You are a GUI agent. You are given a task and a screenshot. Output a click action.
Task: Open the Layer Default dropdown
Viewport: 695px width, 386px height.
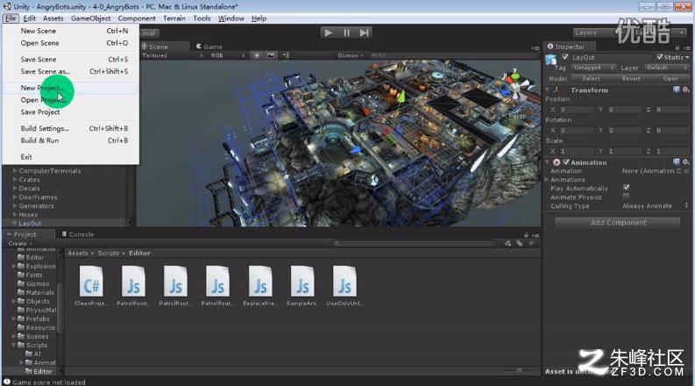[x=666, y=68]
